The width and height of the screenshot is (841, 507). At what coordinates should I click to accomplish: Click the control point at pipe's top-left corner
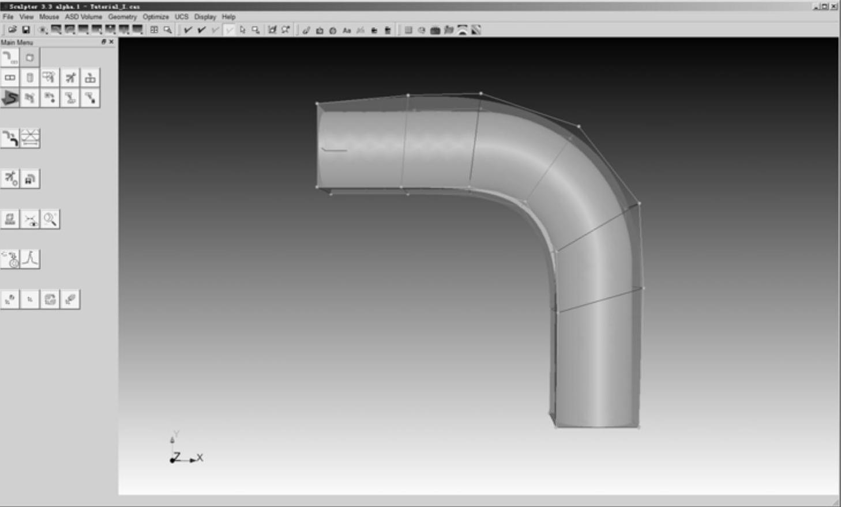(317, 104)
